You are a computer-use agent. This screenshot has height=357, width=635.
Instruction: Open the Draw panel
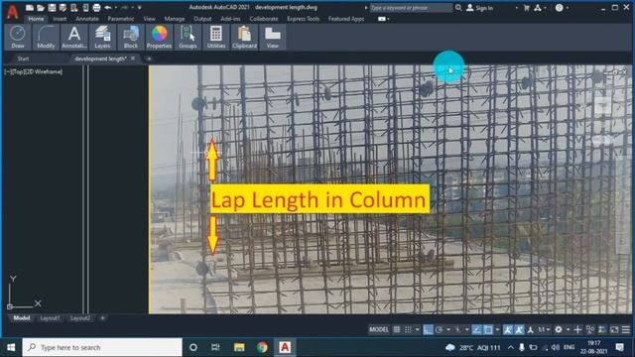point(18,37)
